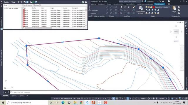The height and width of the screenshot is (105, 188).
Task: Open Microsoft Edge from taskbar
Action: [63, 102]
